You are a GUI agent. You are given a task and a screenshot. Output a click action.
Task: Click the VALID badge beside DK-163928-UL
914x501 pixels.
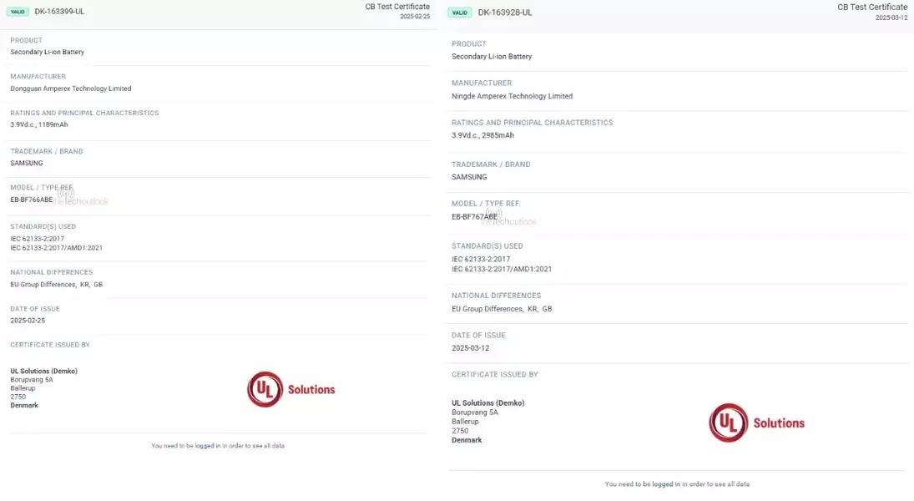pos(460,13)
